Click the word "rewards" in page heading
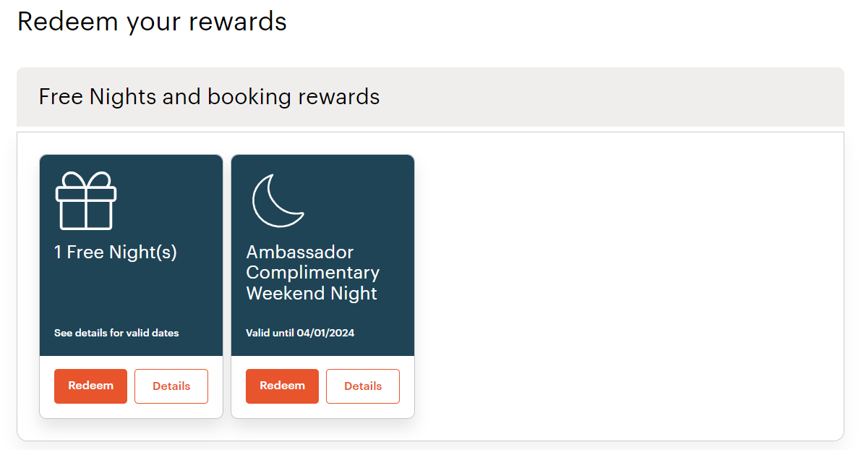The height and width of the screenshot is (450, 861). (238, 22)
